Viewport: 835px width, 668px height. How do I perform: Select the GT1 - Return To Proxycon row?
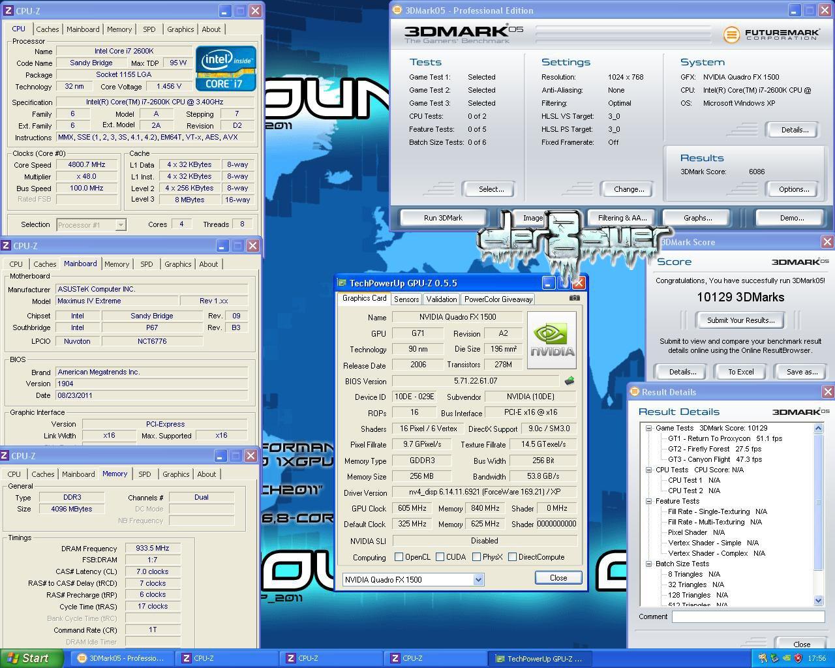(725, 438)
